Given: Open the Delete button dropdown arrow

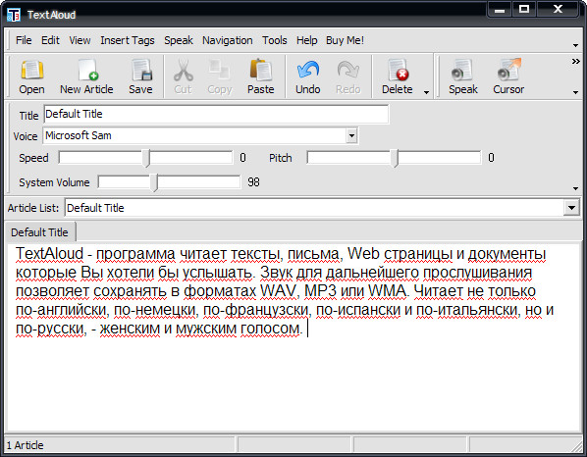Looking at the screenshot, I should coord(426,92).
